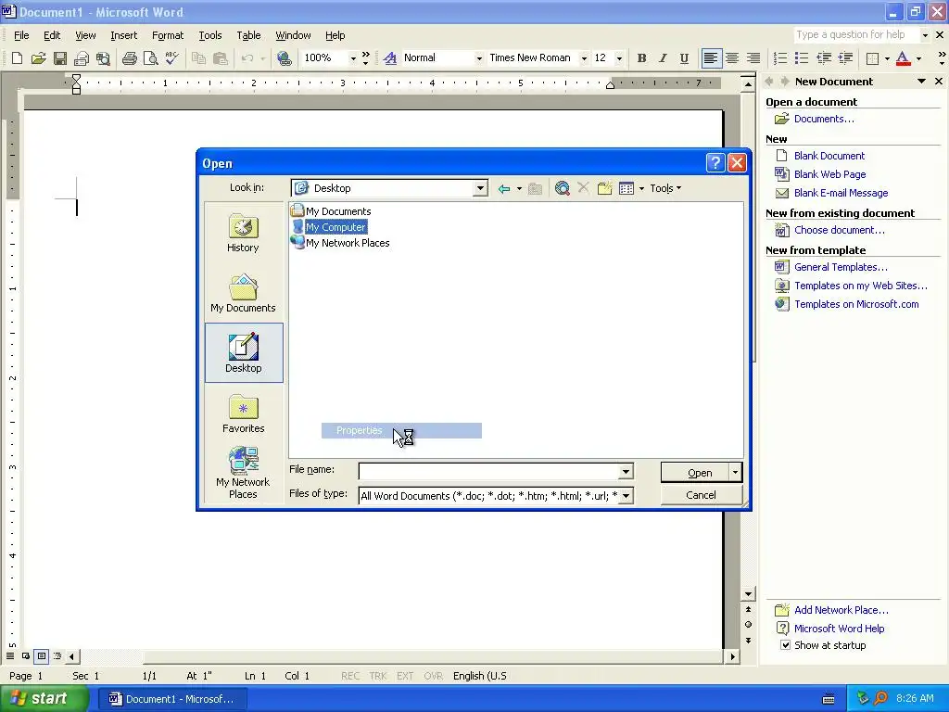Screen dimensions: 949x712
Task: Expand the Zoom 100% dropdown
Action: click(x=353, y=58)
